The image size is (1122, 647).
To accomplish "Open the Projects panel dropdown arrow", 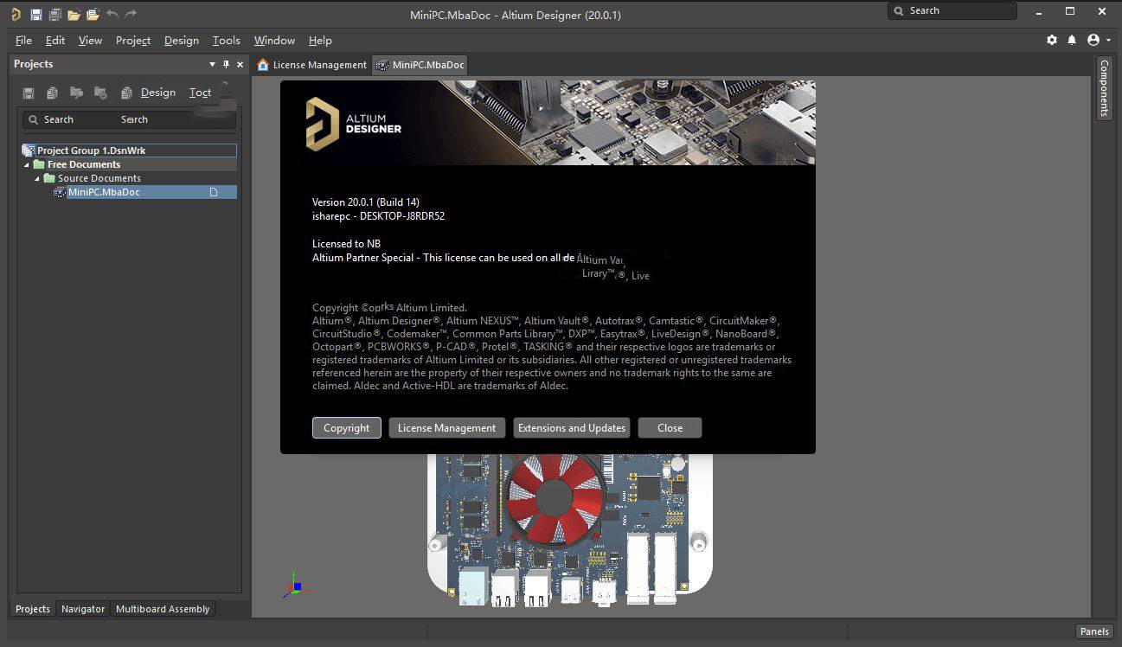I will coord(213,64).
